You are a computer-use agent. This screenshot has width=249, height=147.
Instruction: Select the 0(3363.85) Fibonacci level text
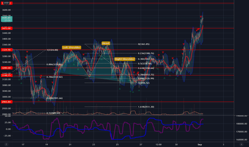[x=143, y=44]
